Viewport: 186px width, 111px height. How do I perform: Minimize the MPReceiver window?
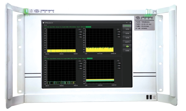127,23
